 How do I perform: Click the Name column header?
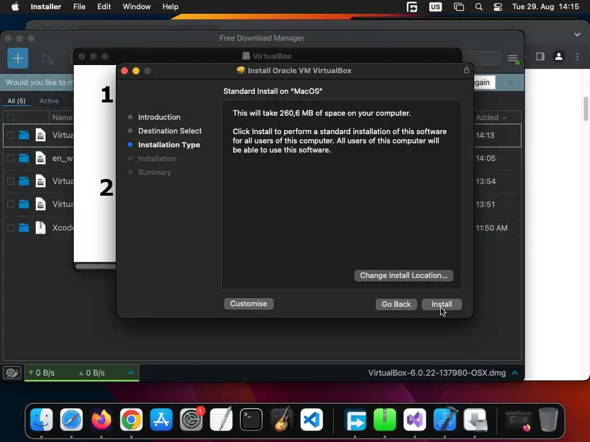click(x=62, y=117)
